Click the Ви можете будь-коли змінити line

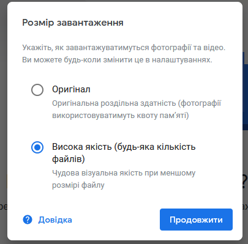tap(117, 60)
